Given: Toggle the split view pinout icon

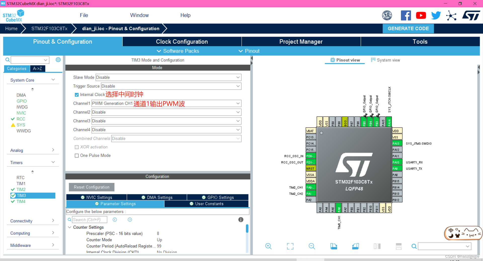Looking at the screenshot, I should click(377, 246).
